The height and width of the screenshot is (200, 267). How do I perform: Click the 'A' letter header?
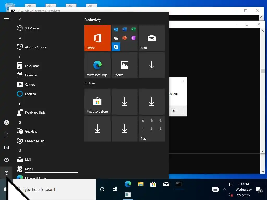pyautogui.click(x=20, y=38)
